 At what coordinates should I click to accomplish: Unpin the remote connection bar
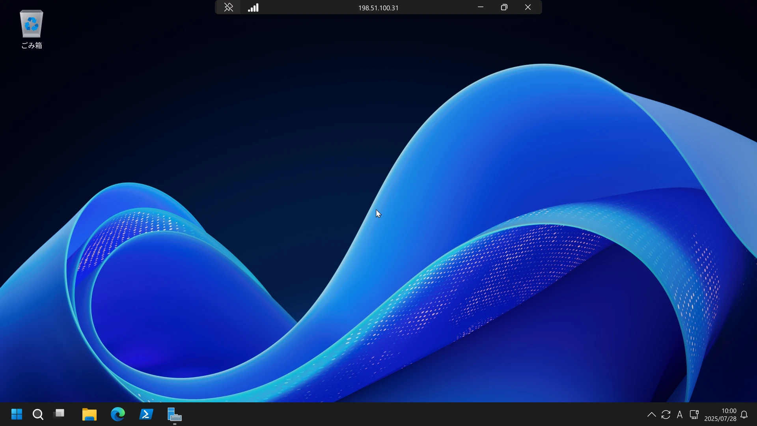229,7
